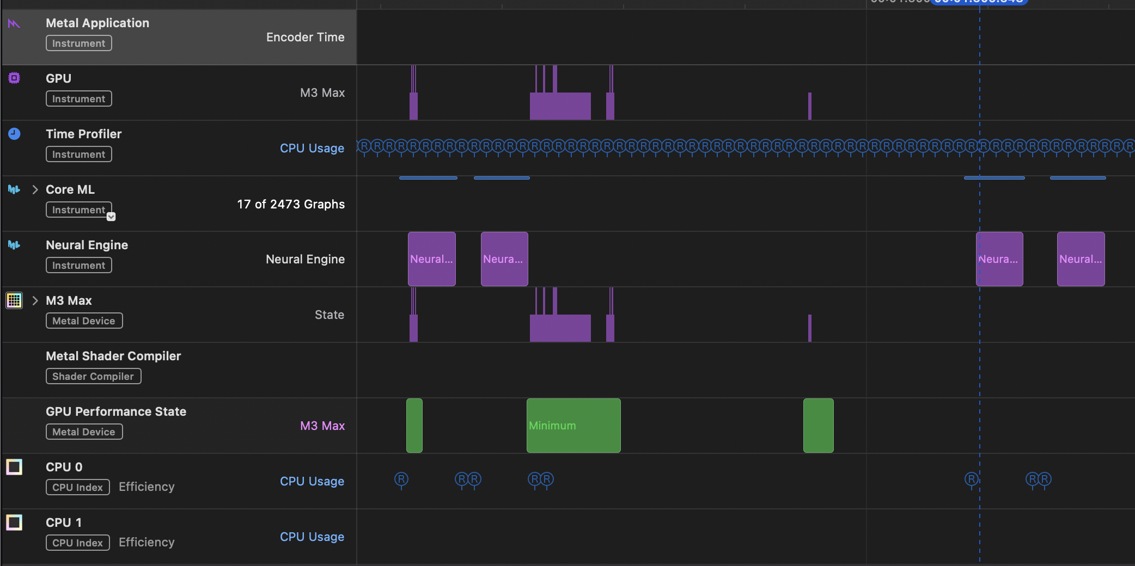Click the CPU 1 square icon
This screenshot has width=1135, height=566.
(x=14, y=522)
